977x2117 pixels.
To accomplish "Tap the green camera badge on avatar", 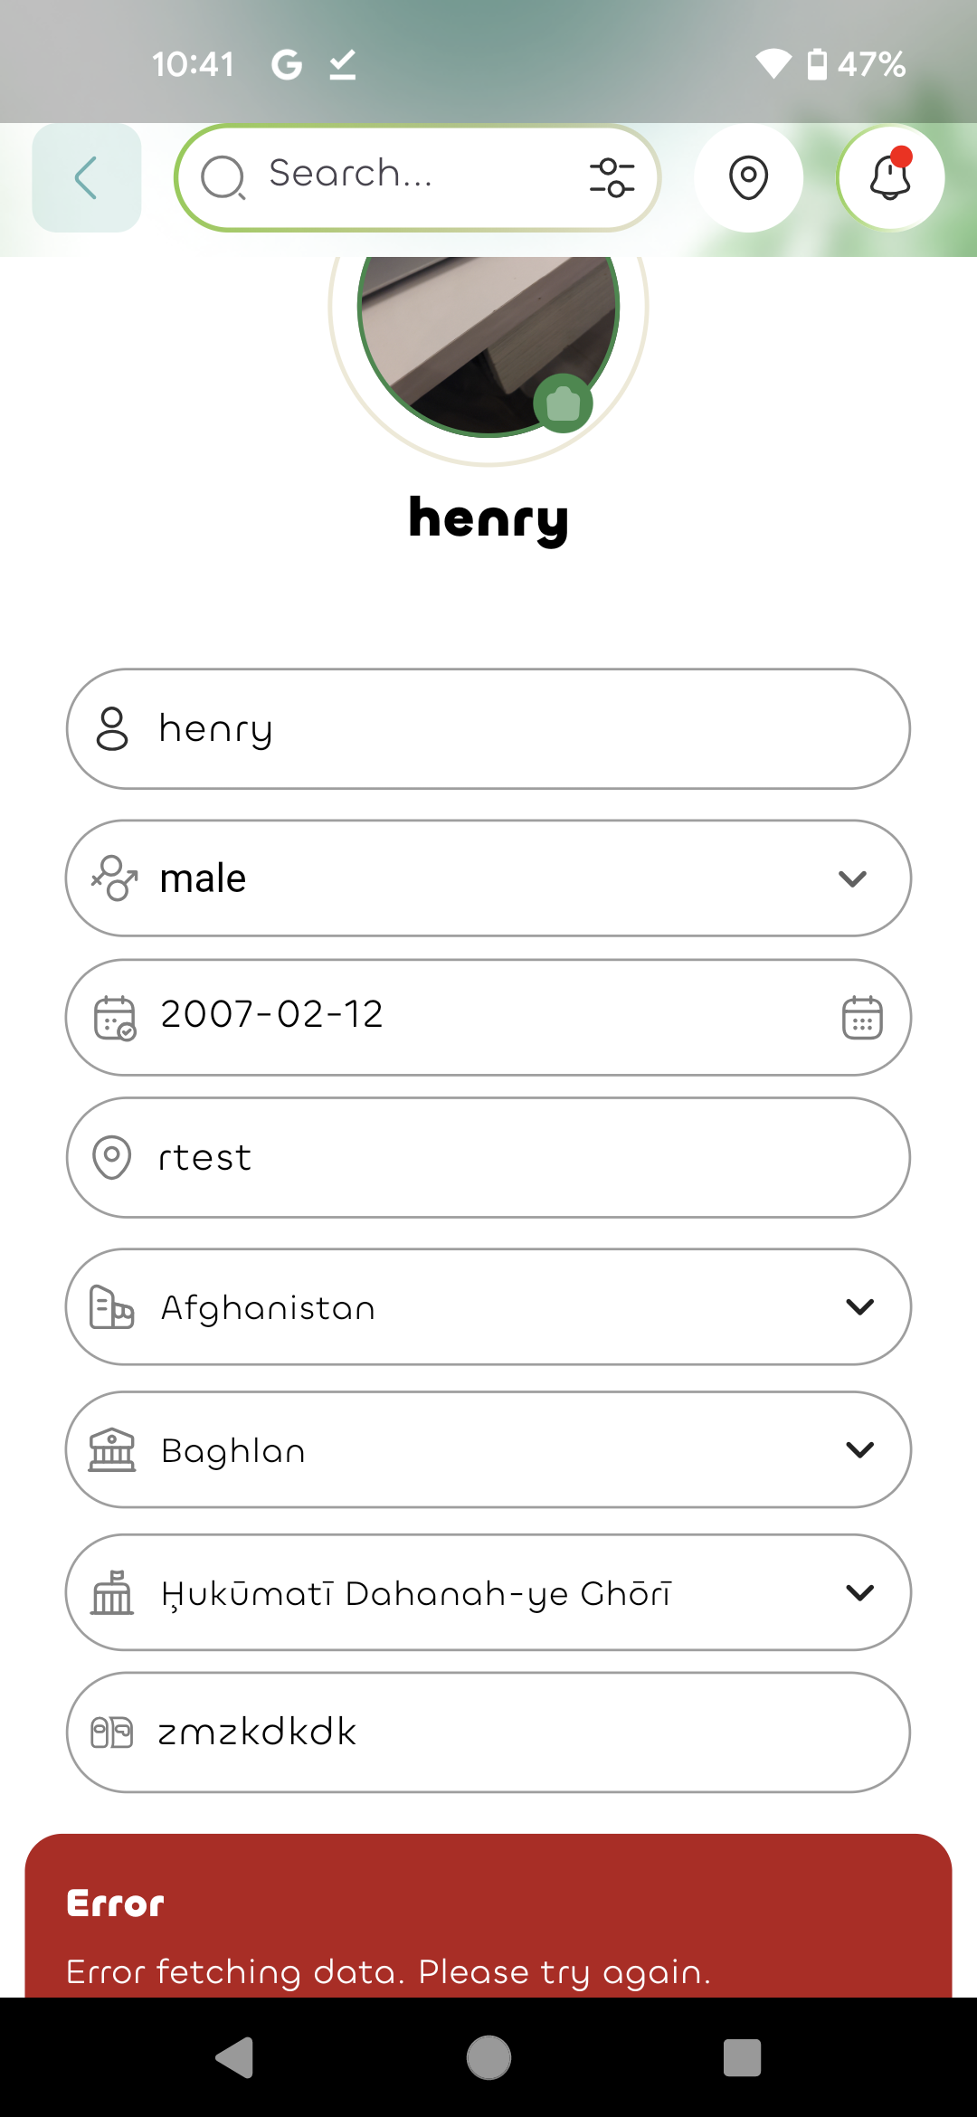I will click(x=563, y=403).
